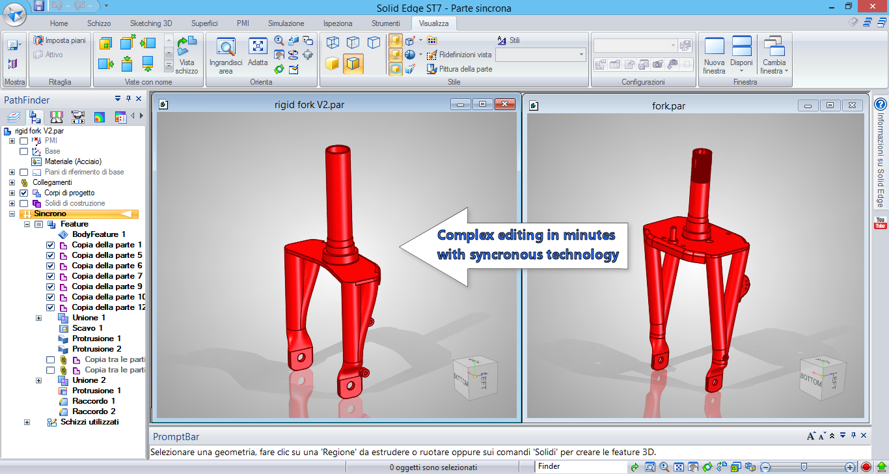Click status bar zoom area icon
The width and height of the screenshot is (889, 474).
pyautogui.click(x=650, y=467)
